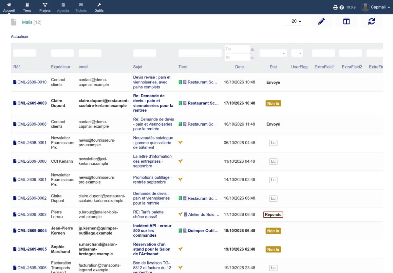Image resolution: width=393 pixels, height=273 pixels.
Task: Sort by the Sujet column header
Action: 138,67
